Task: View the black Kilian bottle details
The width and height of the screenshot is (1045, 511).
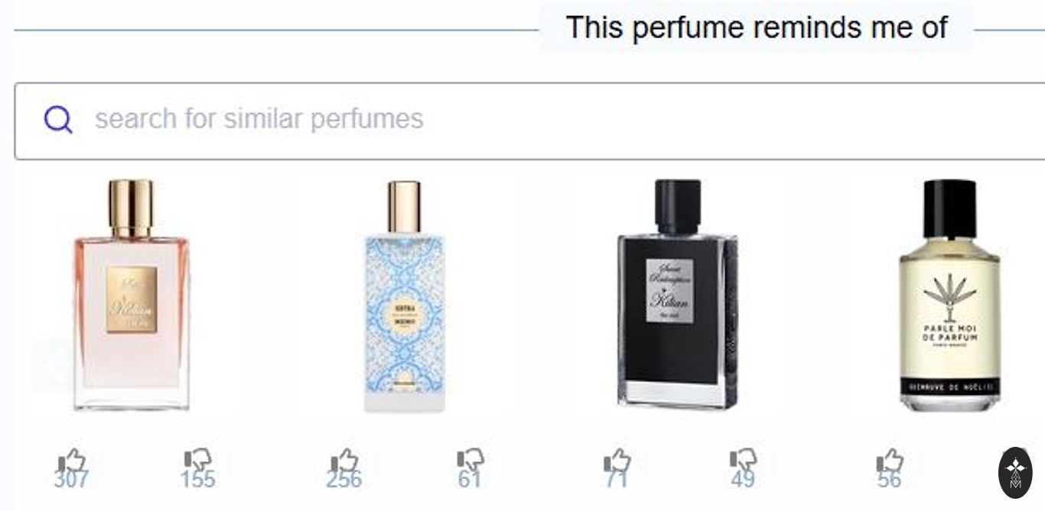Action: [x=677, y=295]
